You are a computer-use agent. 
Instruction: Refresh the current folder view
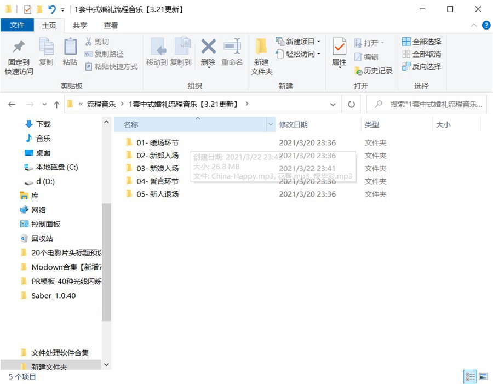[x=351, y=104]
